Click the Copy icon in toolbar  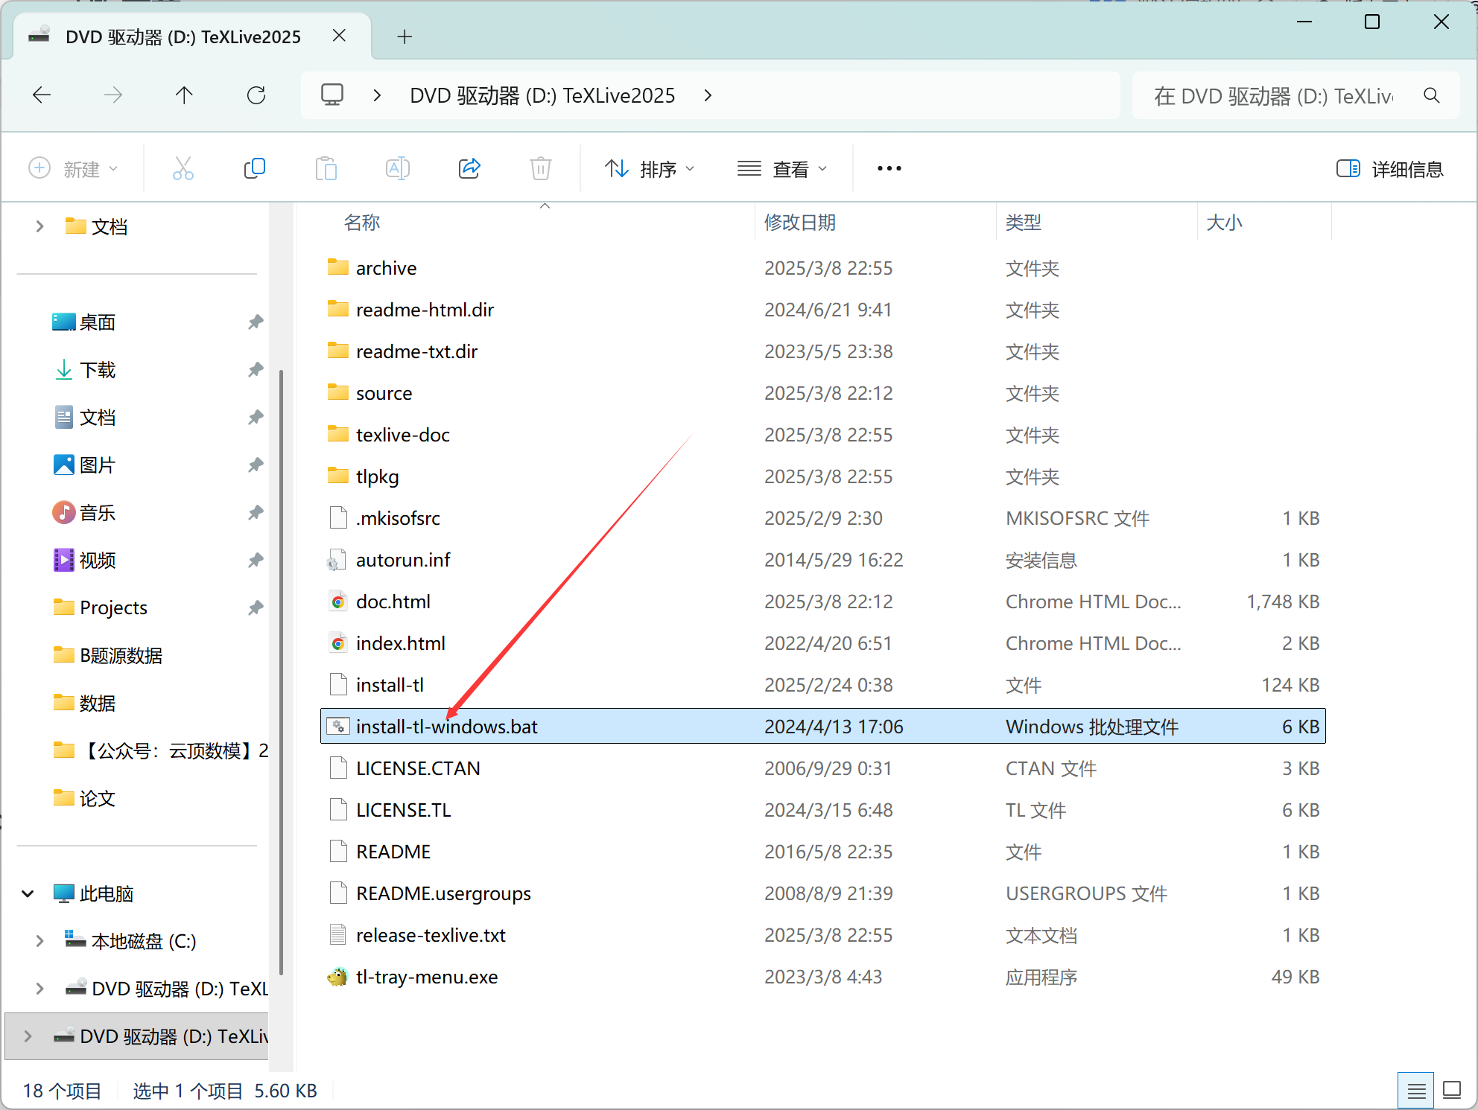(254, 169)
